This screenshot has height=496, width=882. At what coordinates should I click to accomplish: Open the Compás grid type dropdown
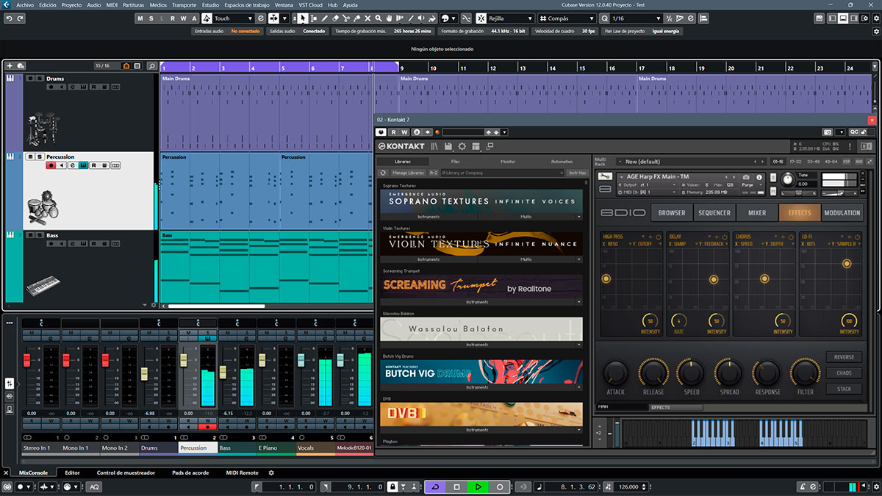tap(592, 18)
